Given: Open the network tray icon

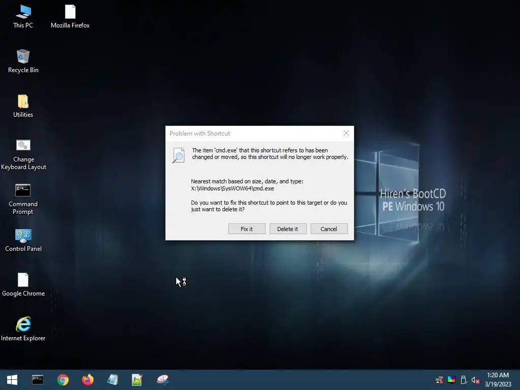Looking at the screenshot, I should (x=439, y=380).
